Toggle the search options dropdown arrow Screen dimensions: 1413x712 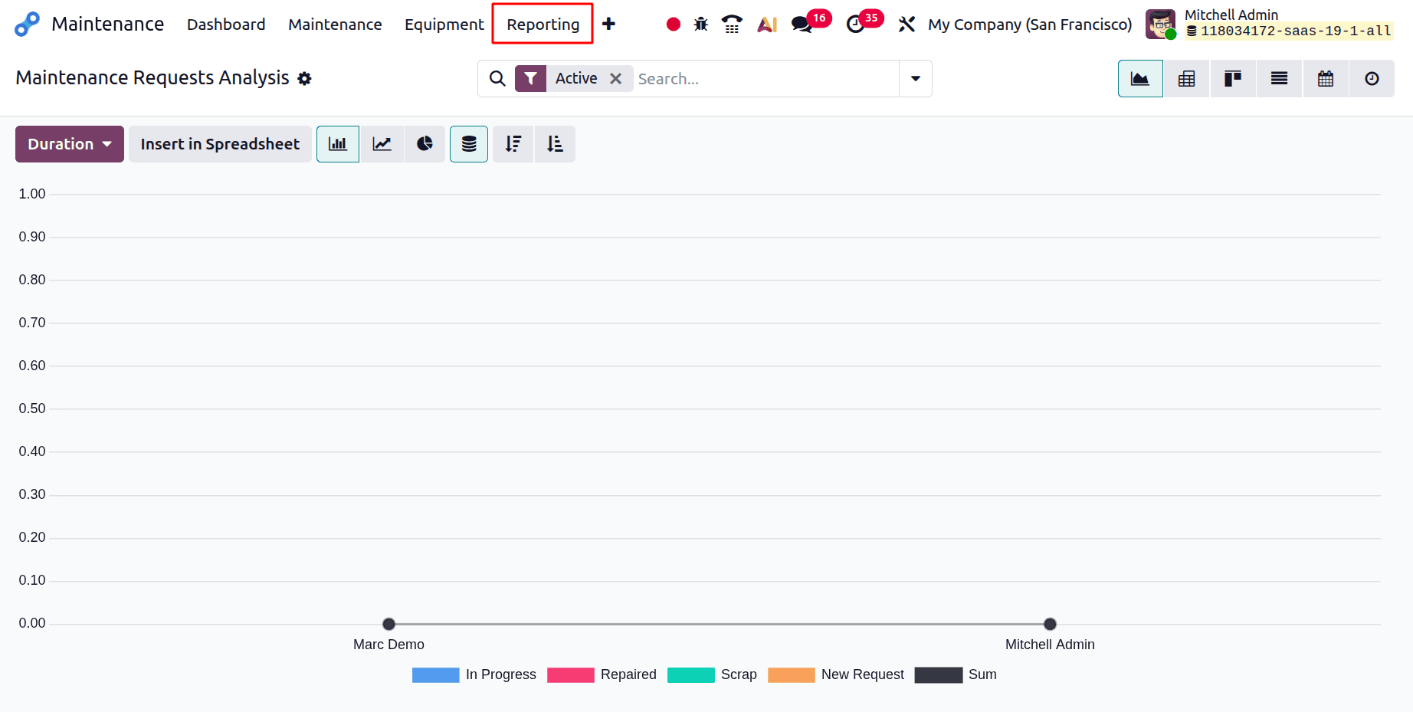tap(916, 78)
